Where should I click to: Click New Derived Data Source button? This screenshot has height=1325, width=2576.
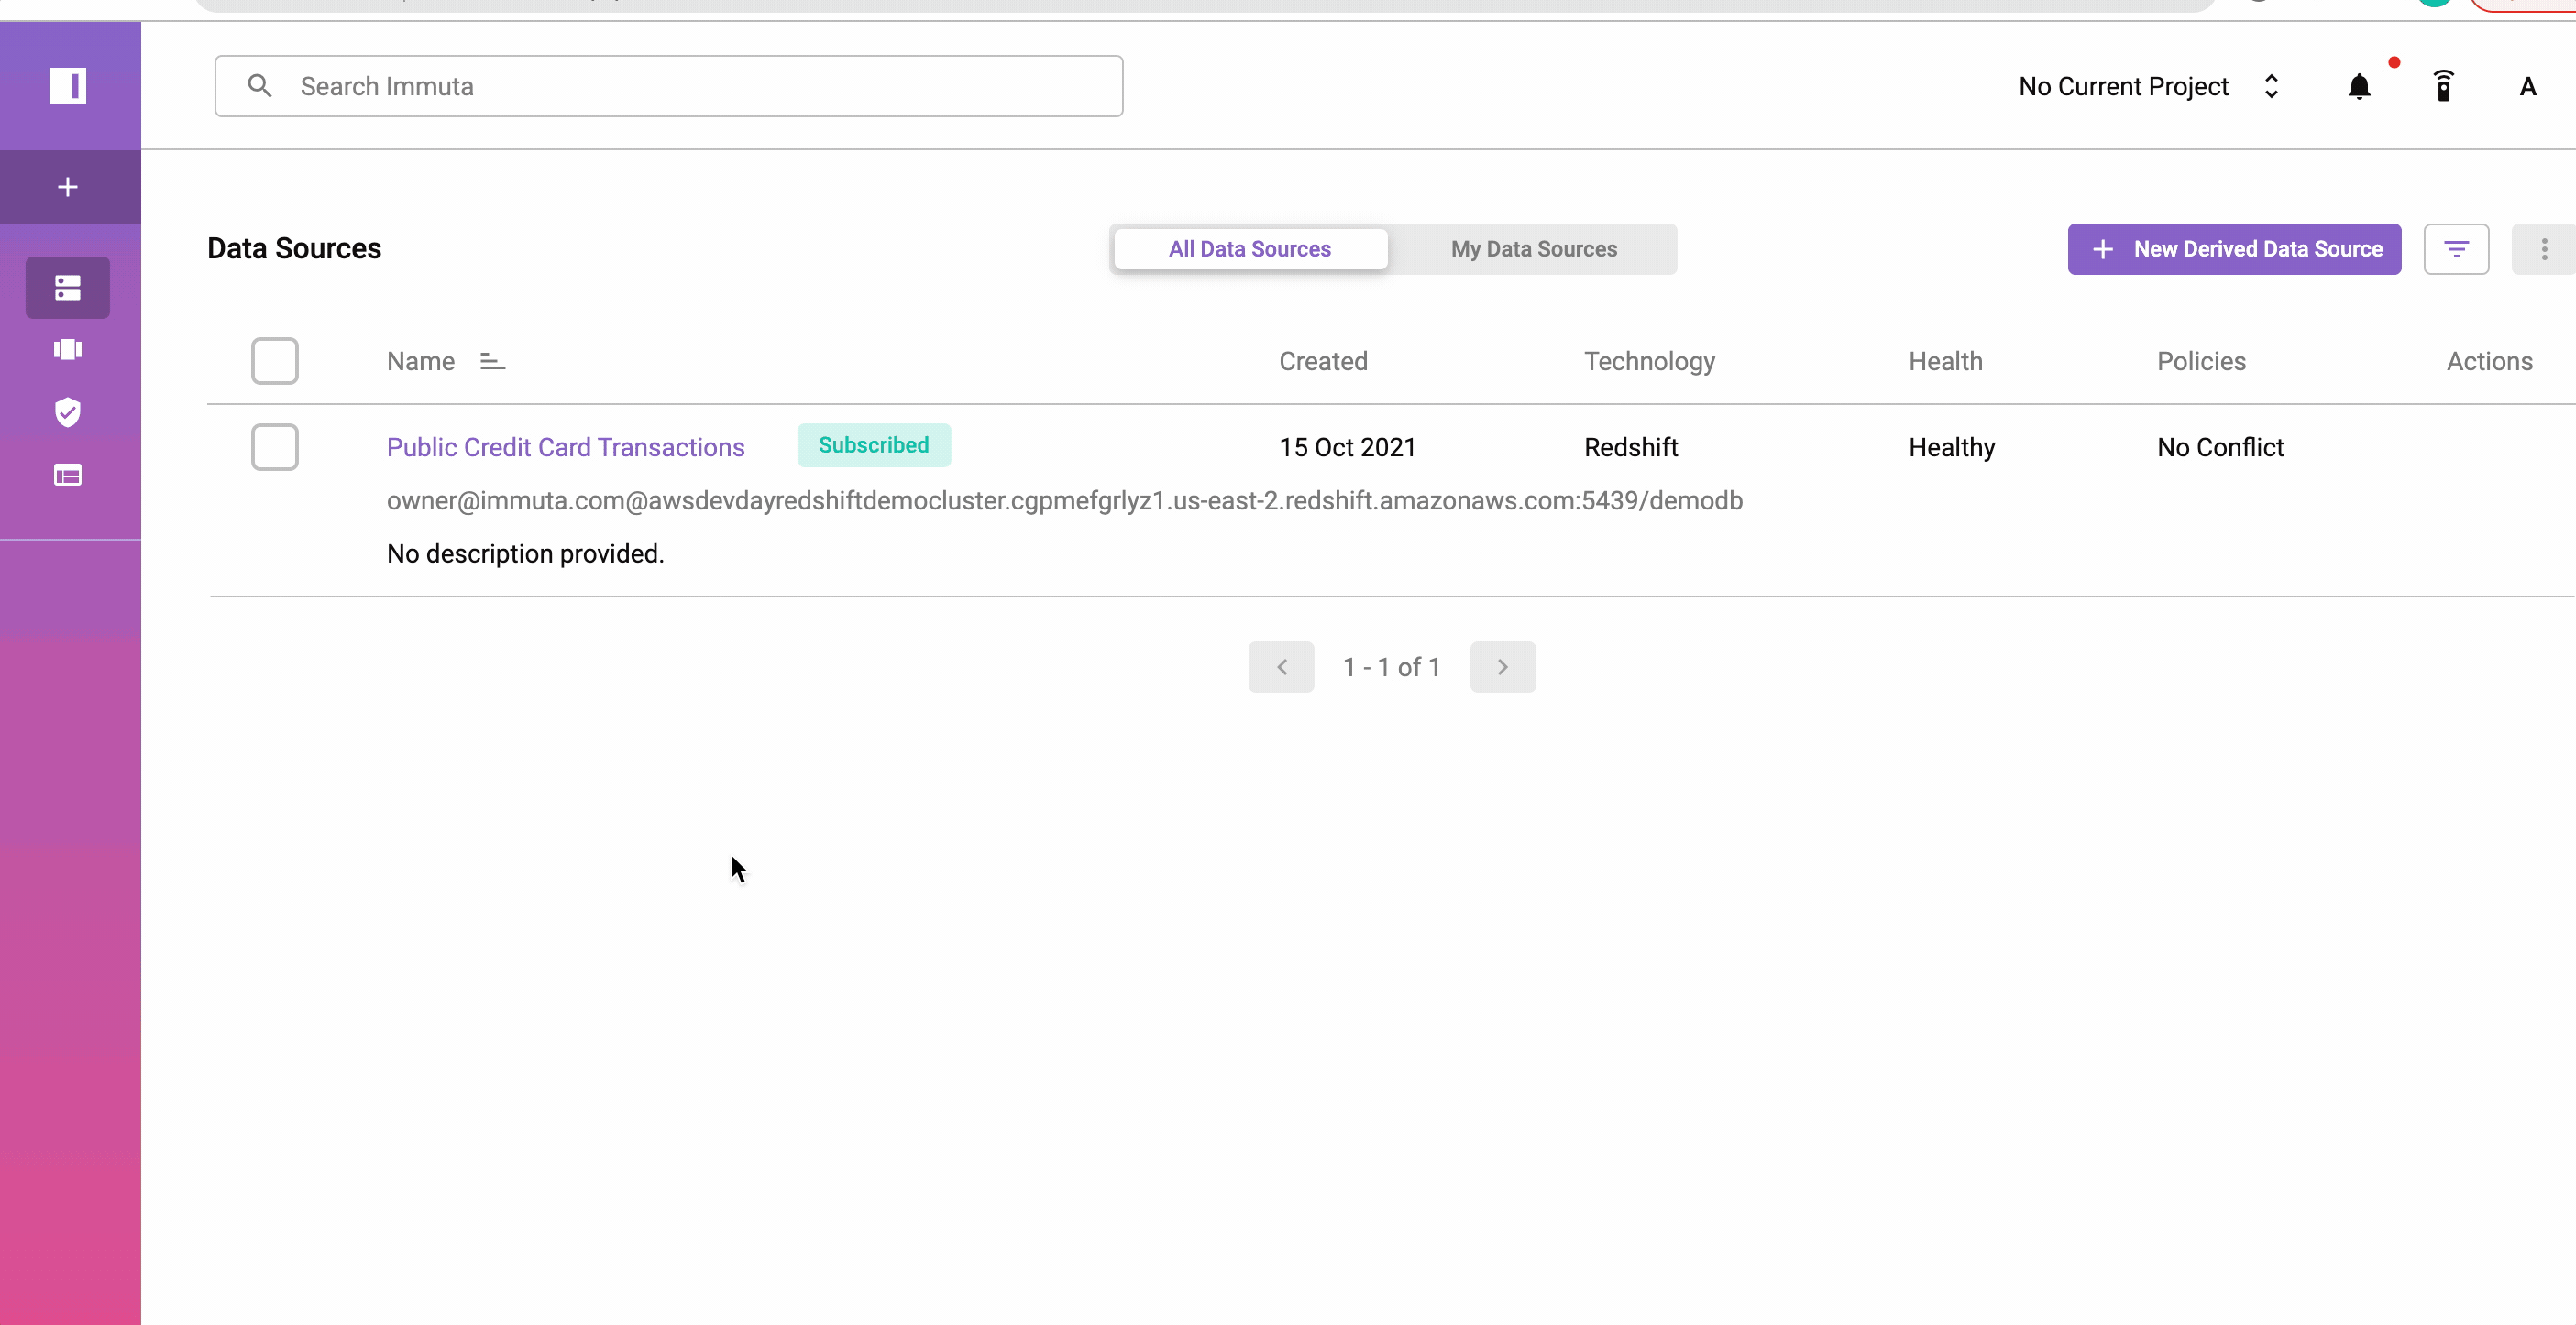click(2234, 249)
